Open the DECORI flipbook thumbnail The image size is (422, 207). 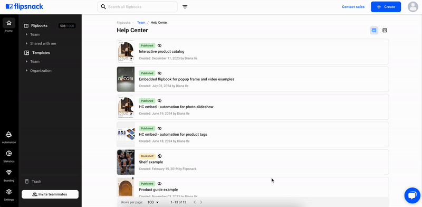(126, 79)
